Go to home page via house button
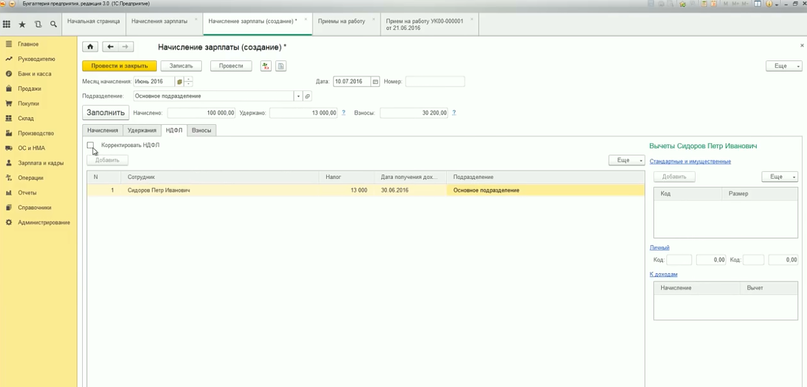This screenshot has width=807, height=387. [90, 47]
